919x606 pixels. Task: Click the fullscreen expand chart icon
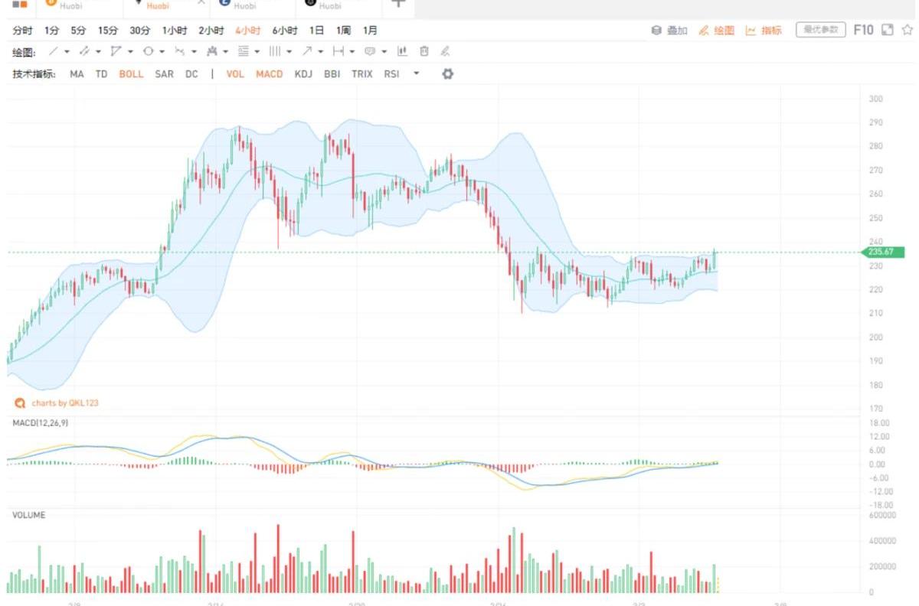point(888,30)
